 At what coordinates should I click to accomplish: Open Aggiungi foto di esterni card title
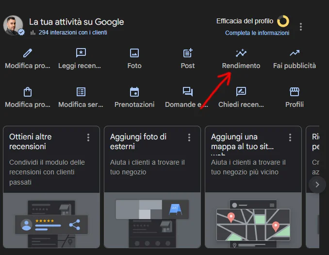(138, 141)
